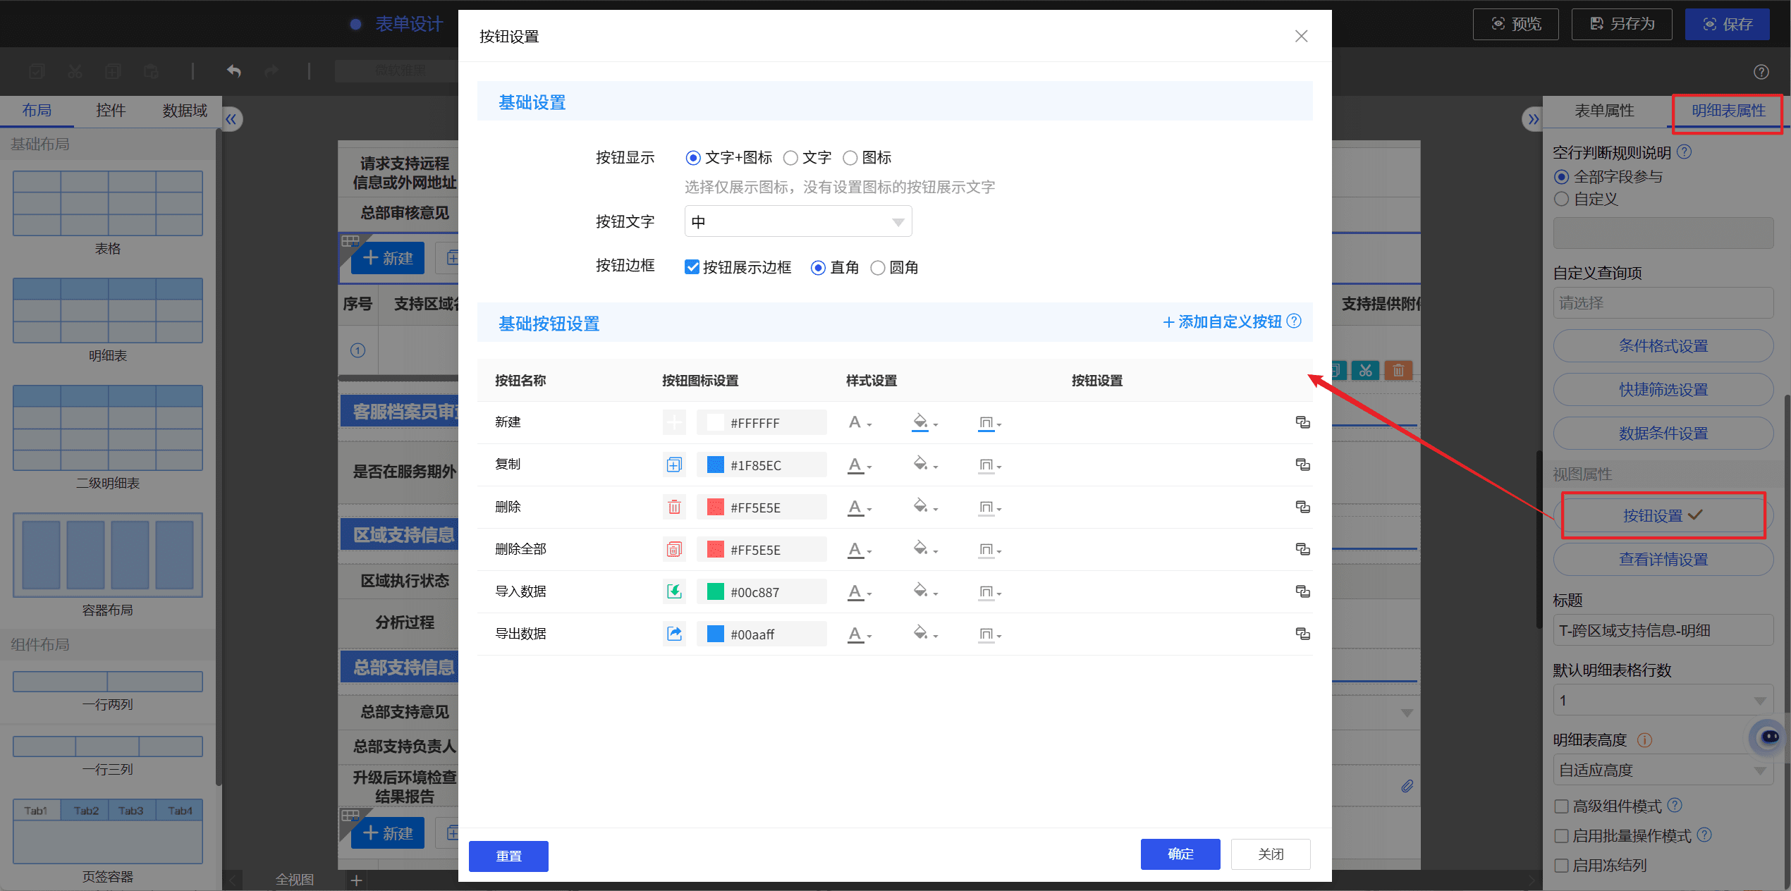Screen dimensions: 1791x891
Task: Open fill color dropdown for 删除 row
Action: tap(924, 508)
